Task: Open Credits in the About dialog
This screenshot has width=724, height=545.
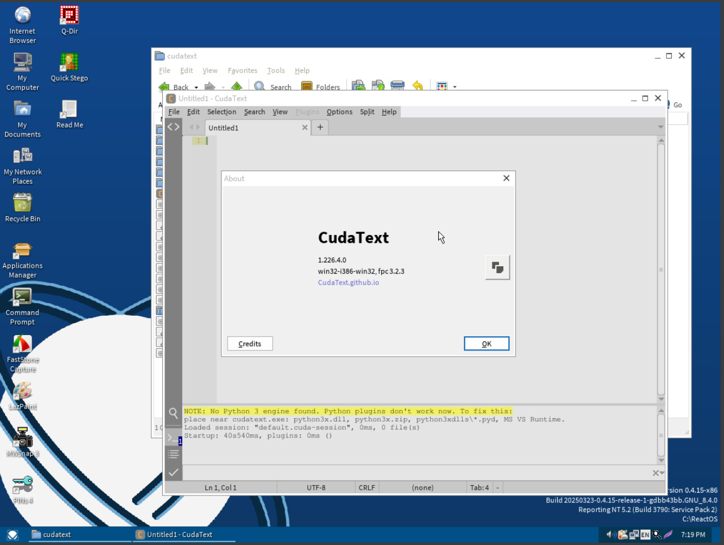Action: (x=250, y=344)
